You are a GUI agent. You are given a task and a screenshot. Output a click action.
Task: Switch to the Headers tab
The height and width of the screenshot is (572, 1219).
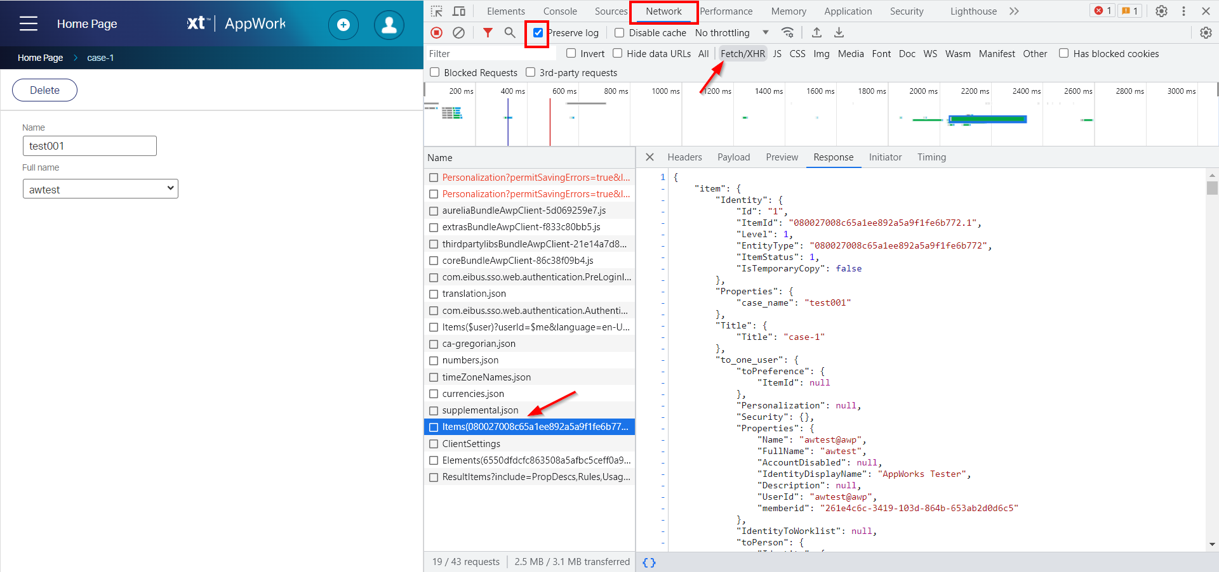(x=684, y=157)
